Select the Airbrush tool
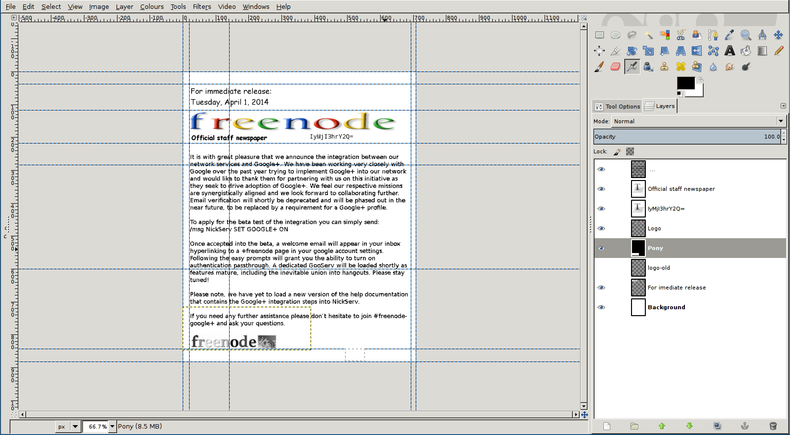This screenshot has width=790, height=435. click(632, 67)
